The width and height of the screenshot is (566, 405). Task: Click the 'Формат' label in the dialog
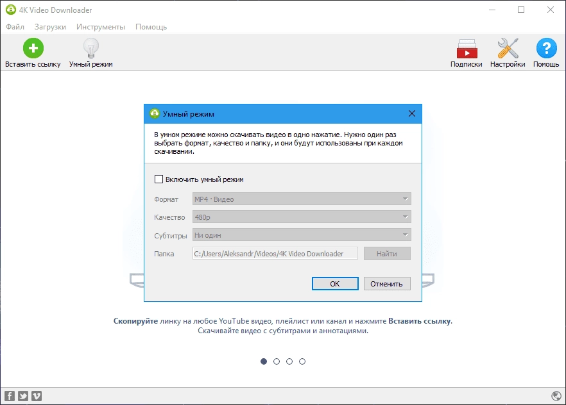(166, 199)
